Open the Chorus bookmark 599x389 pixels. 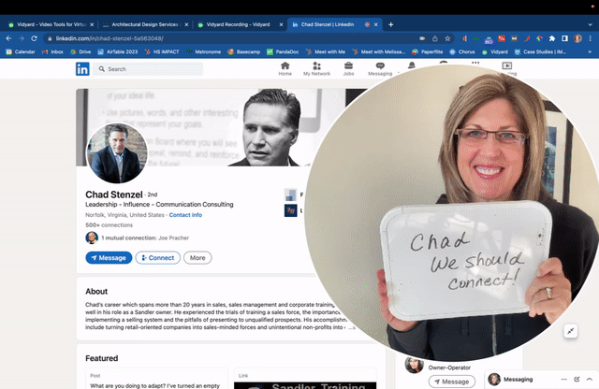click(462, 52)
